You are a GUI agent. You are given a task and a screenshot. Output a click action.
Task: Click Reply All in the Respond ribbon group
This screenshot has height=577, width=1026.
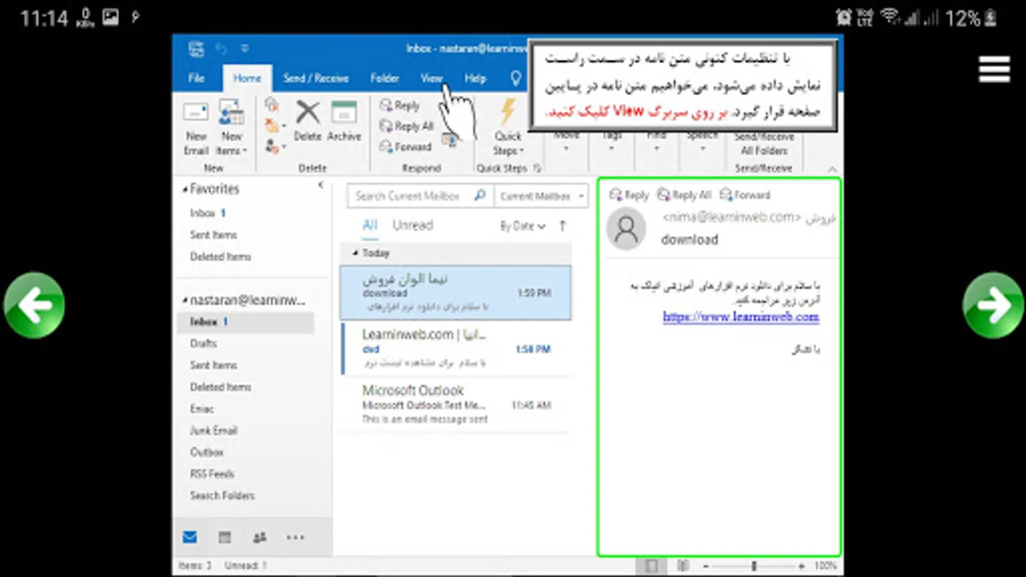pyautogui.click(x=407, y=126)
